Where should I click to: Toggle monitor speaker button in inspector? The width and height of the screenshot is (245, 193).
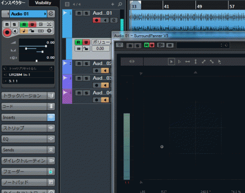pyautogui.click(x=15, y=31)
